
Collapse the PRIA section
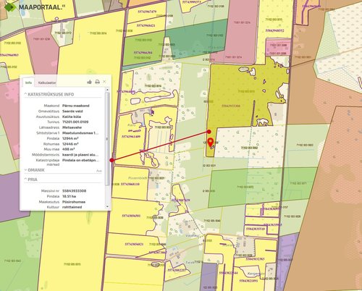tap(30, 180)
